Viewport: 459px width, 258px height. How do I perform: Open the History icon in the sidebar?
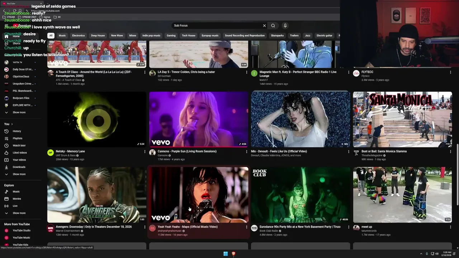click(6, 131)
